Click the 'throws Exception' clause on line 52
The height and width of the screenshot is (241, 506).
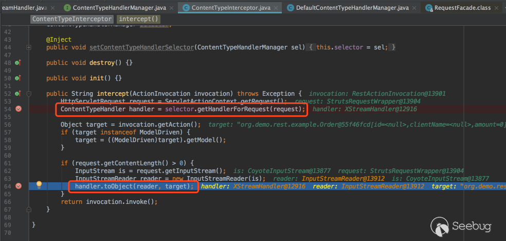click(x=266, y=94)
